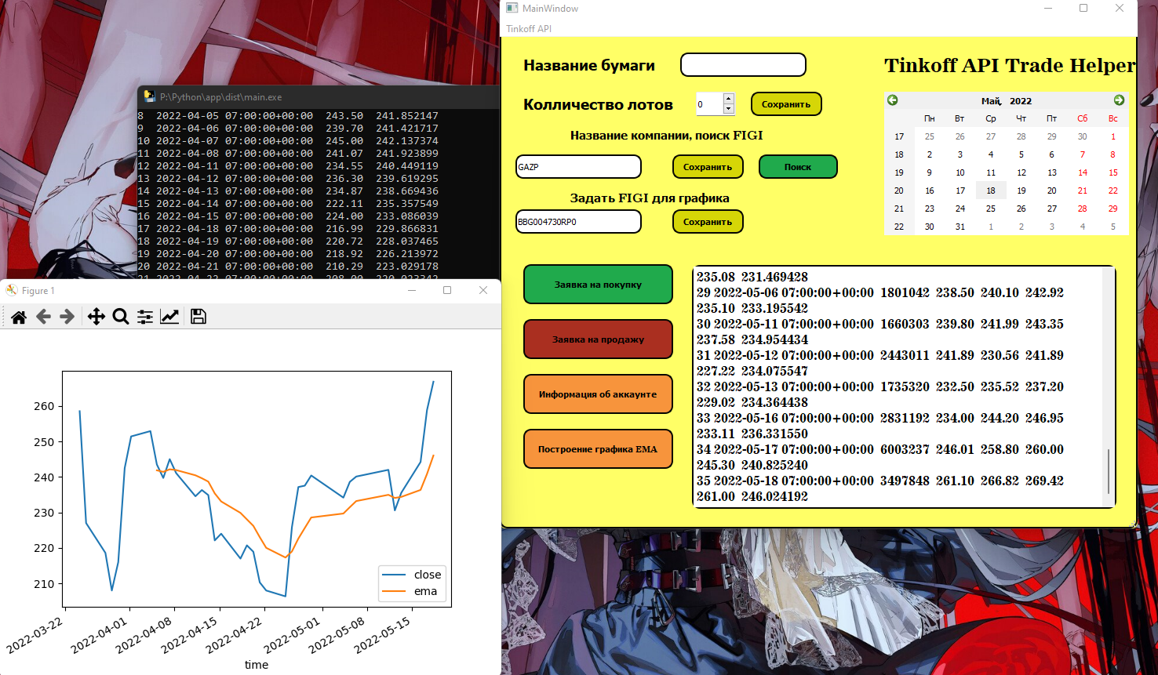The image size is (1158, 675).
Task: Click the GAZP company name input field
Action: [578, 166]
